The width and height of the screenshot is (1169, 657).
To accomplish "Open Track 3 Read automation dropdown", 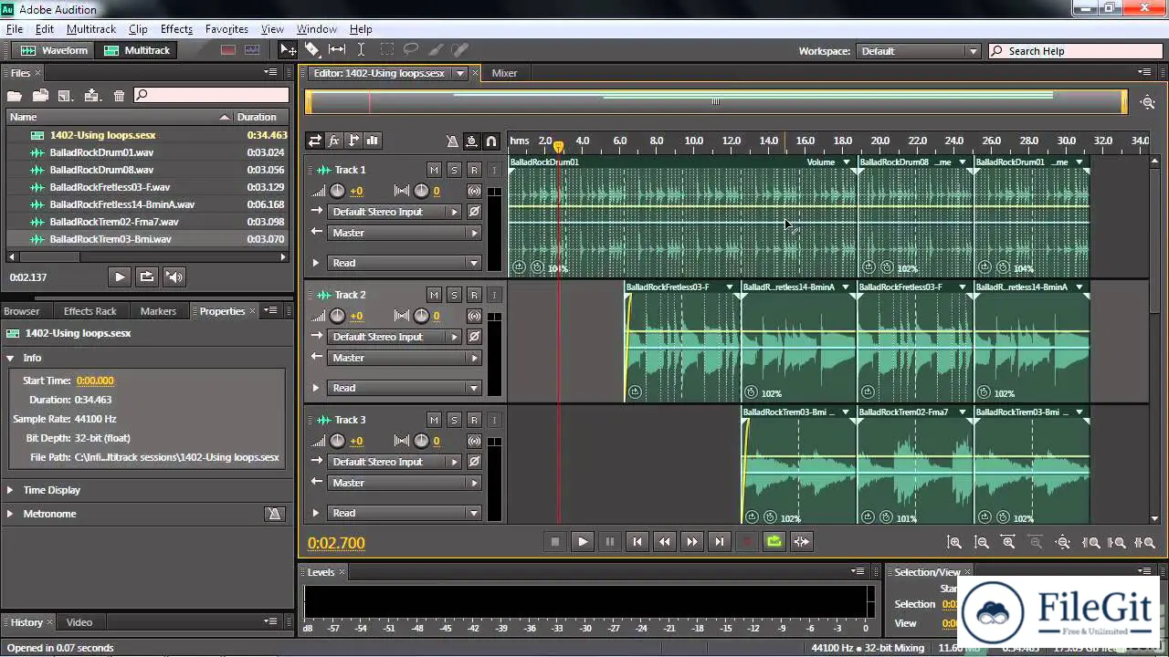I will click(405, 513).
